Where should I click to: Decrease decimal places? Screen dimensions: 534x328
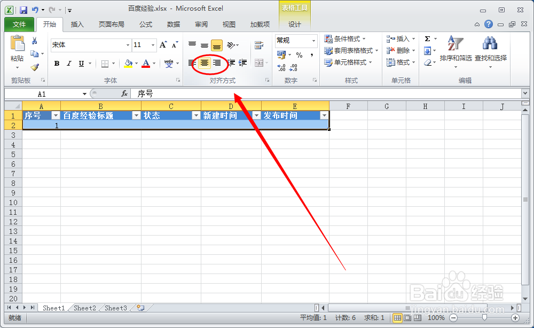(x=293, y=67)
